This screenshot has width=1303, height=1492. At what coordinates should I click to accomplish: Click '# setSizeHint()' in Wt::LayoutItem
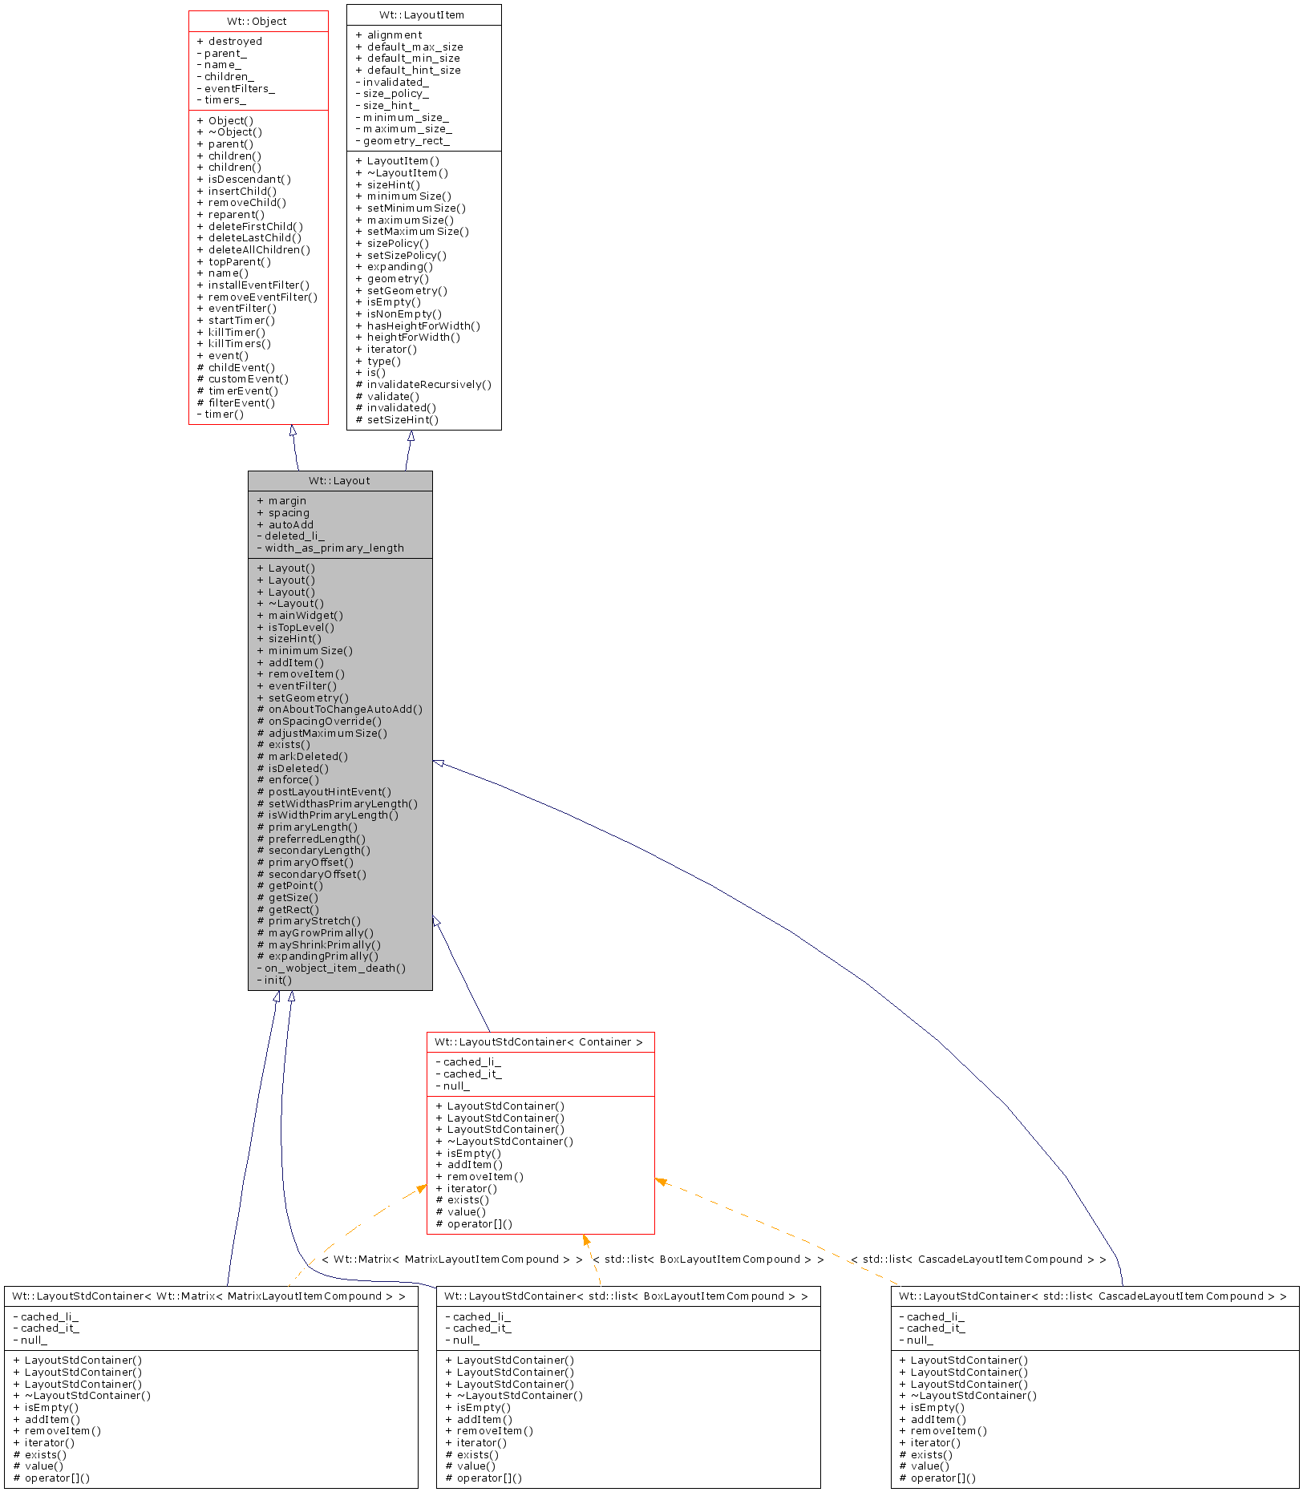point(397,420)
